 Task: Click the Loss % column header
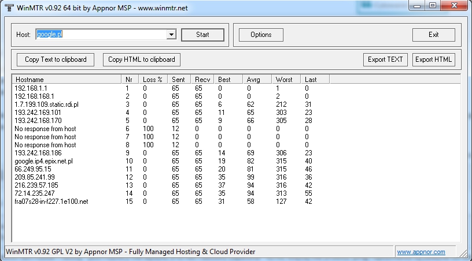pos(153,80)
